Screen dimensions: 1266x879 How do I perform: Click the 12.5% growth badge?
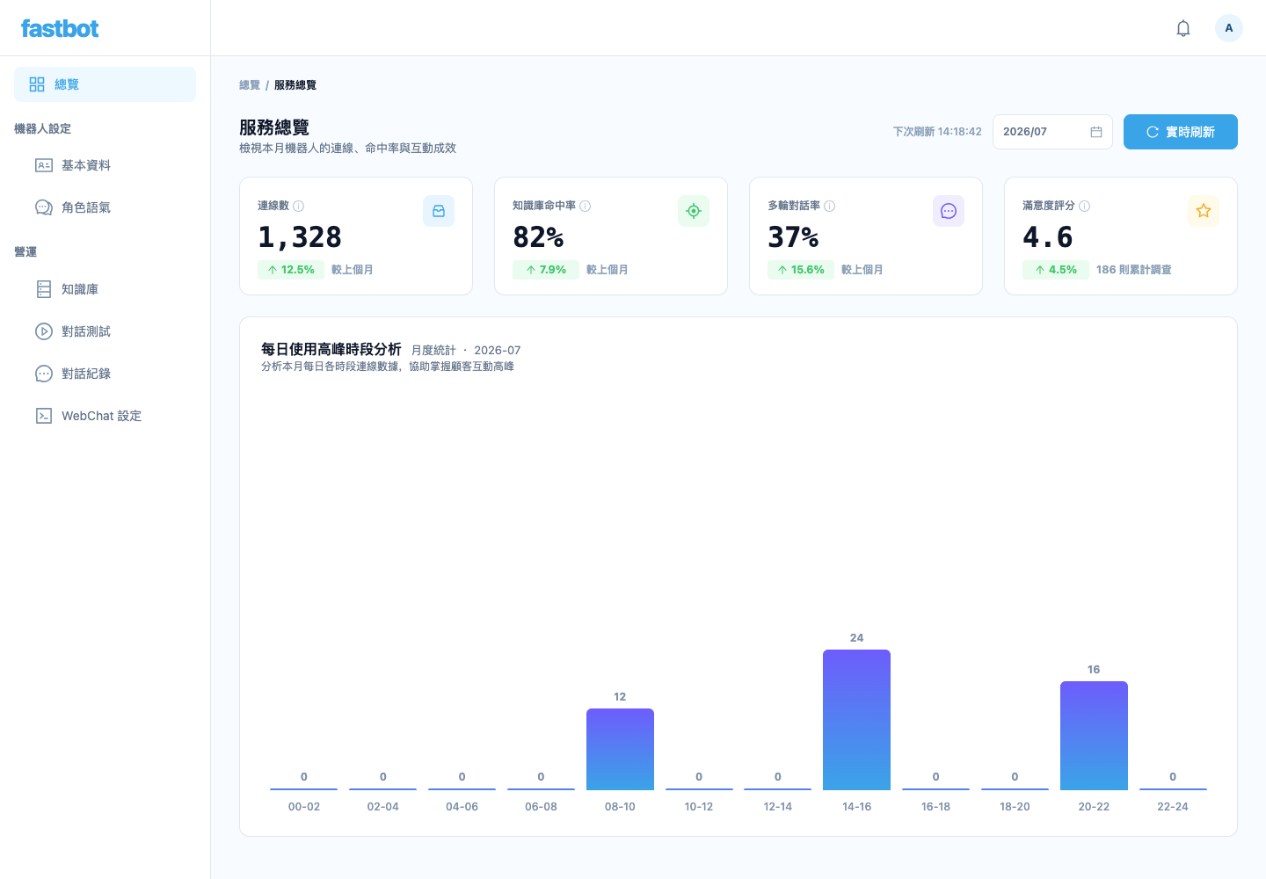[291, 270]
